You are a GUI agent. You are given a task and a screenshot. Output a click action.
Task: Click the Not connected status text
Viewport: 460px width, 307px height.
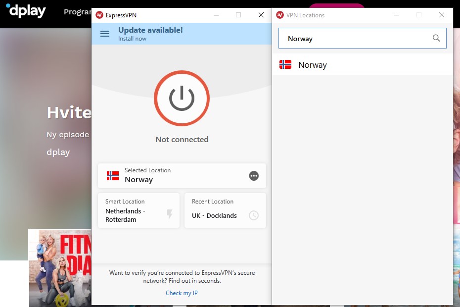pyautogui.click(x=182, y=139)
